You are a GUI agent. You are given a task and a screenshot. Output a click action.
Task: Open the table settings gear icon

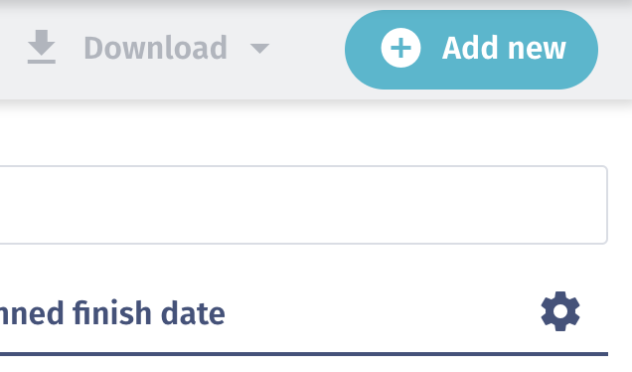(x=560, y=311)
